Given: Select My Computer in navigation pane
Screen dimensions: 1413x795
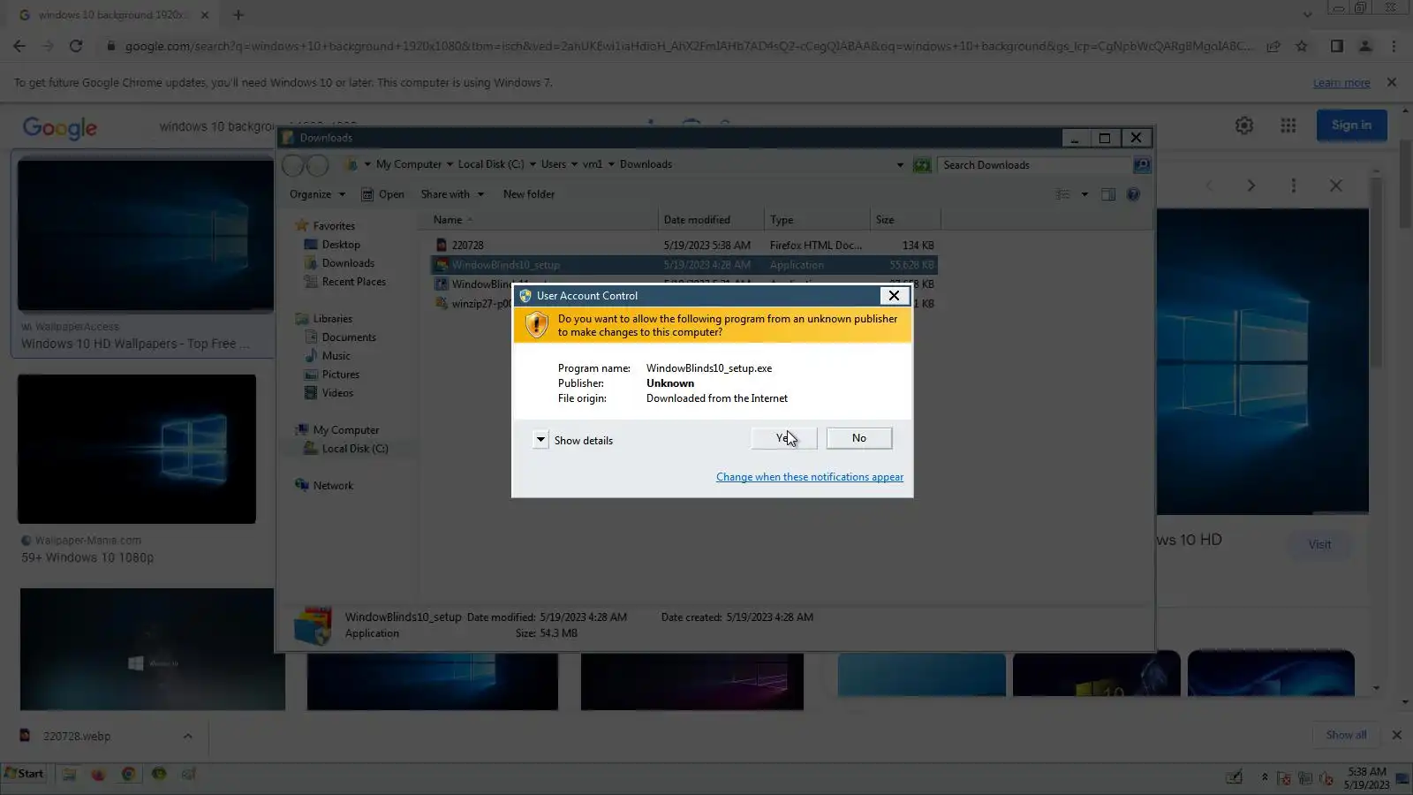Looking at the screenshot, I should (x=345, y=430).
